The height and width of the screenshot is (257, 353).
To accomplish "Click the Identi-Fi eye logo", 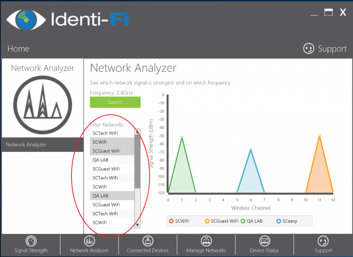I will point(26,20).
